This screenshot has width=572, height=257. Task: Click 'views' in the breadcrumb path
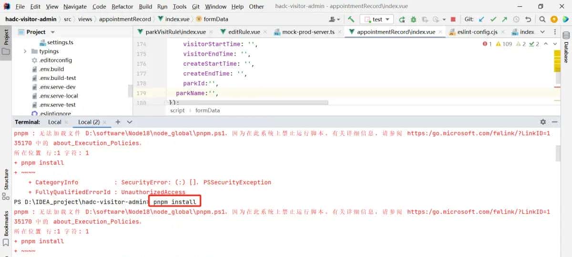point(85,19)
